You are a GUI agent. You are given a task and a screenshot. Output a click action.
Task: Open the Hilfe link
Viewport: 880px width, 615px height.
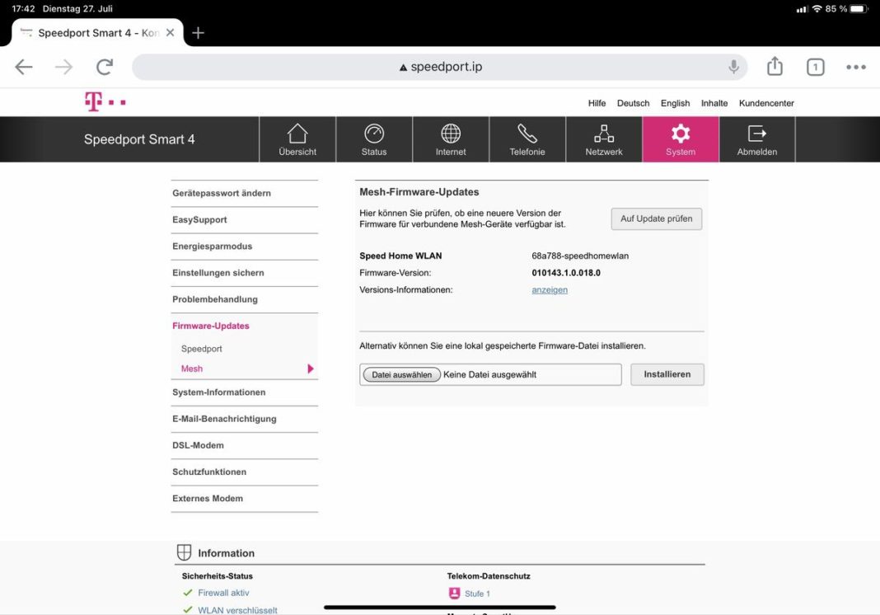point(597,103)
